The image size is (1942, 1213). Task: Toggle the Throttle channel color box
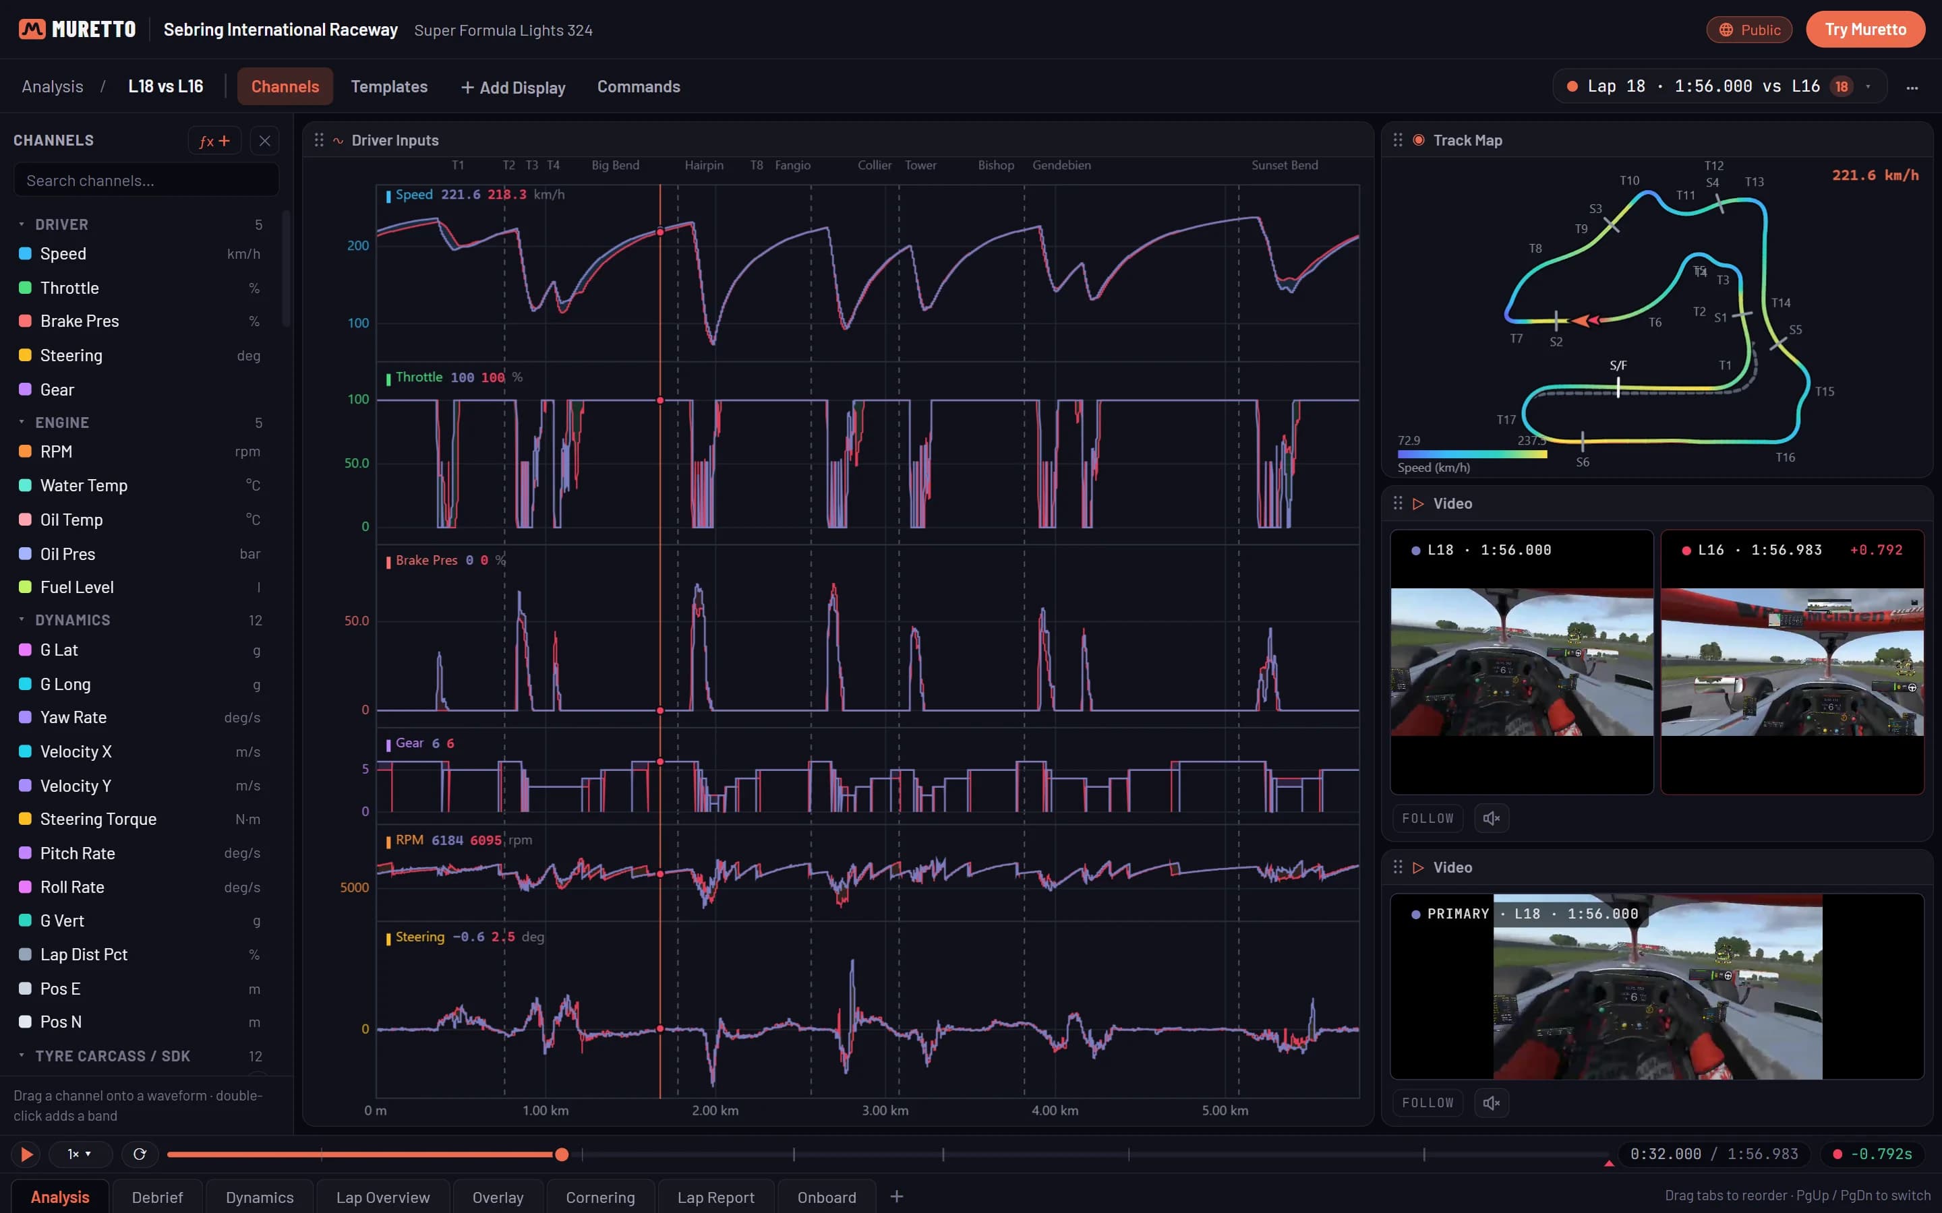25,288
